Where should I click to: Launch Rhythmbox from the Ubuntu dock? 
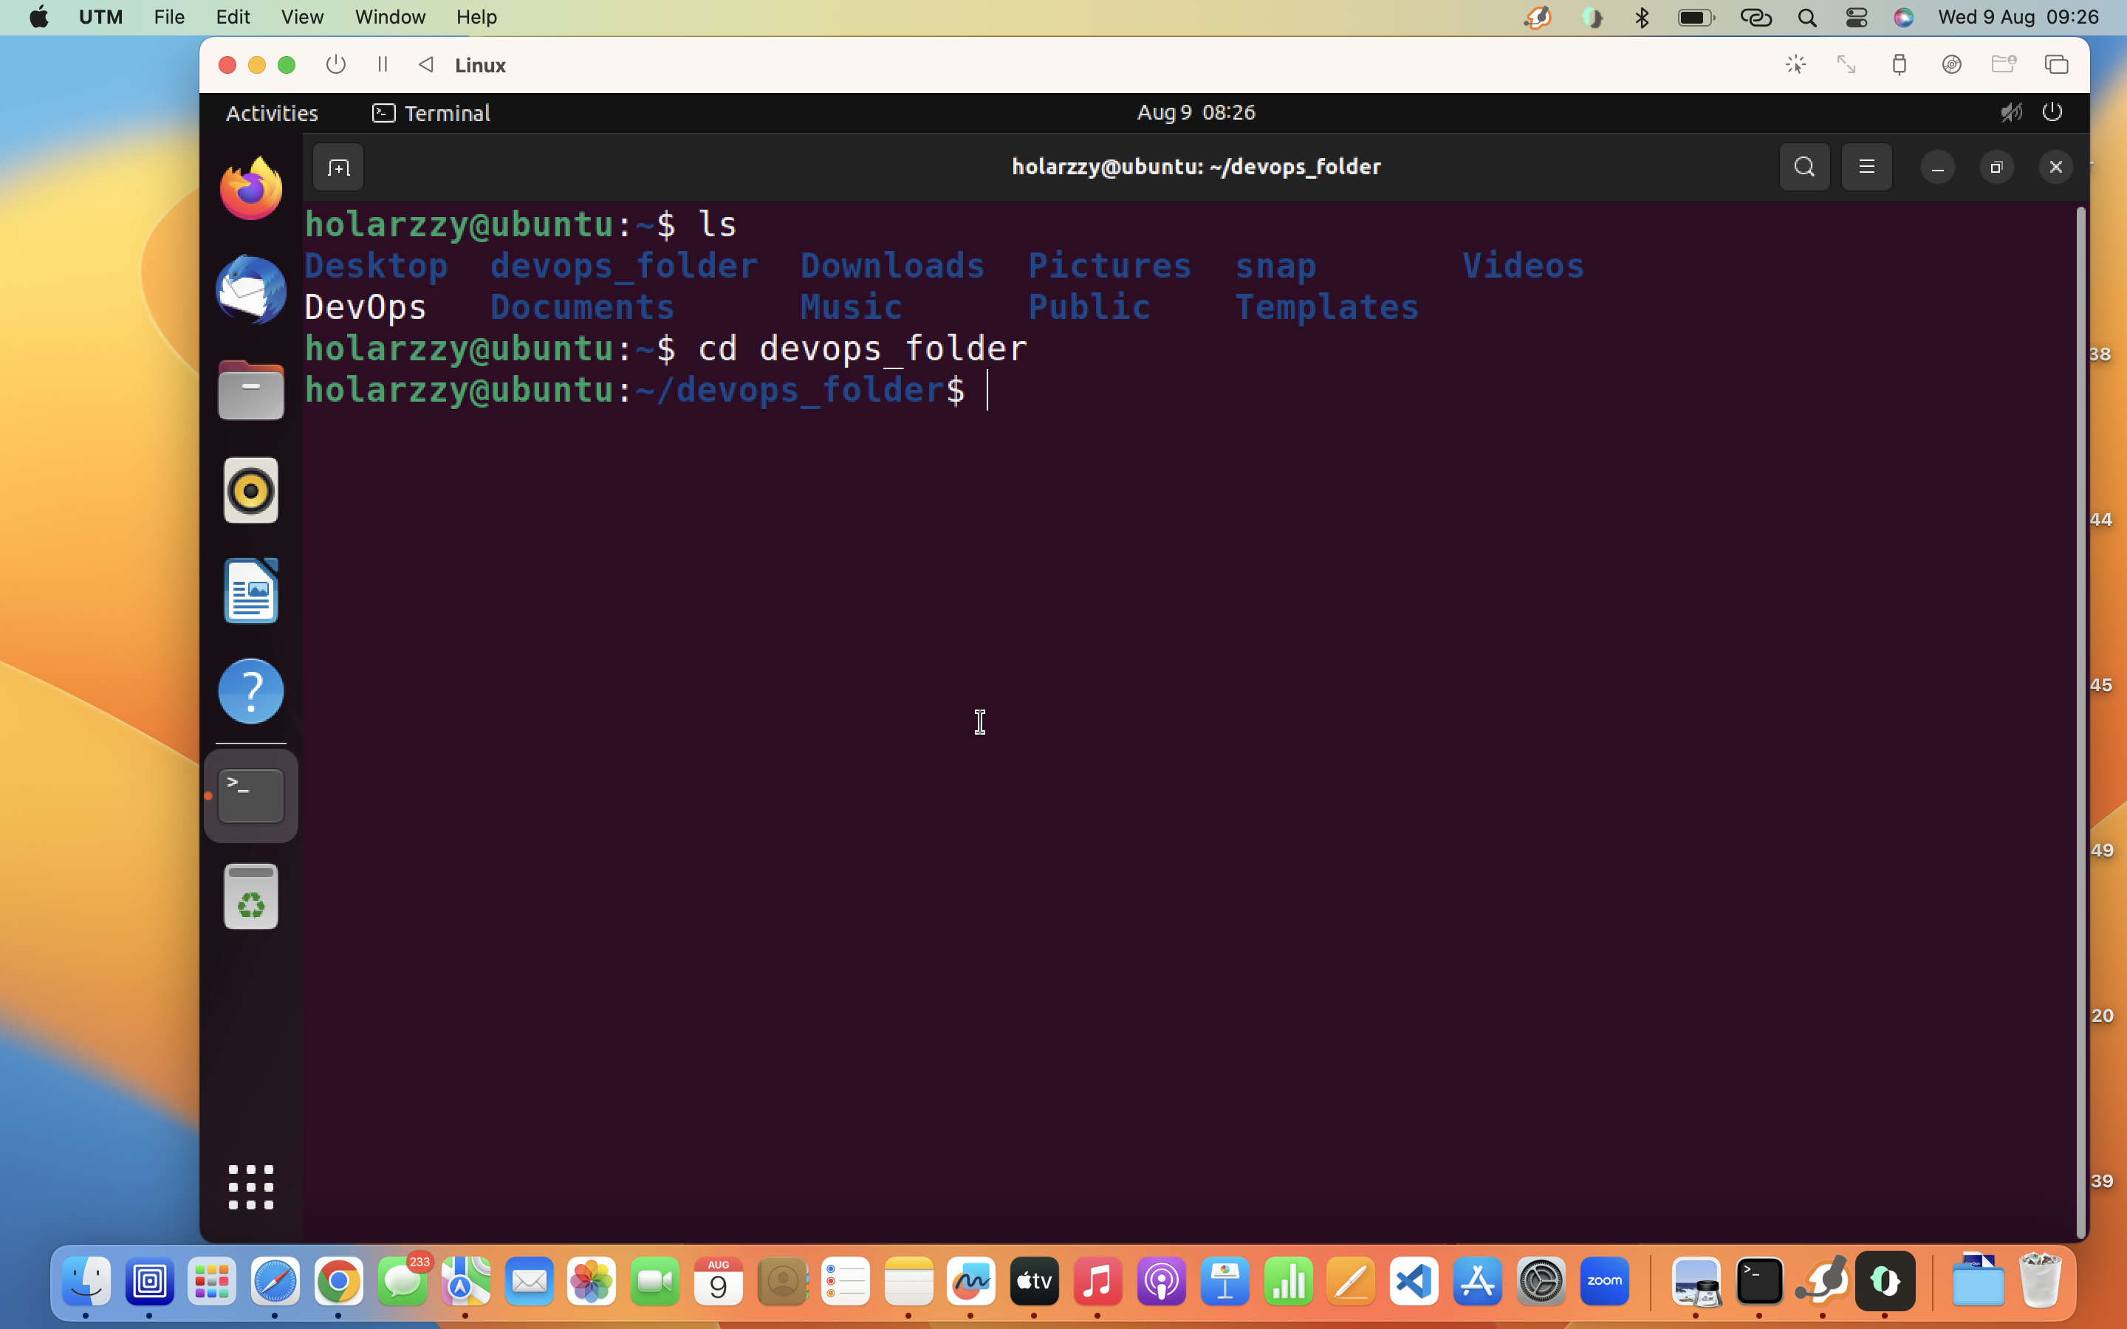[x=251, y=490]
